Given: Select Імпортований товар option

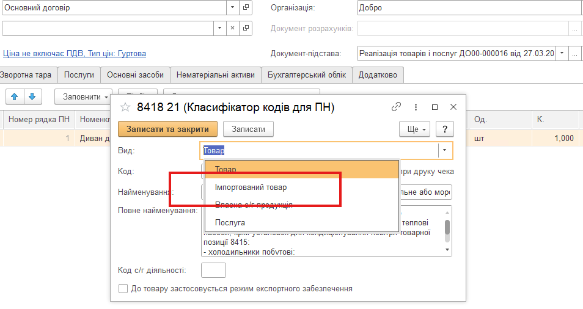Looking at the screenshot, I should pyautogui.click(x=301, y=187).
